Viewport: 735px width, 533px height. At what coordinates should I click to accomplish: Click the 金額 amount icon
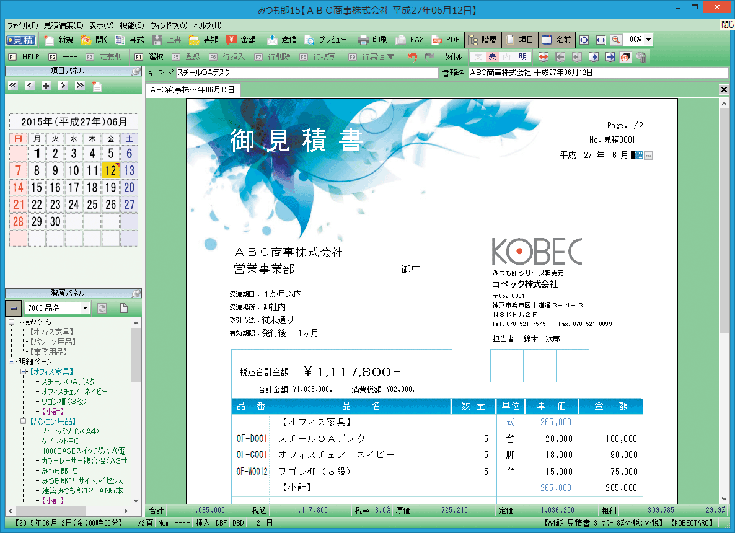[232, 40]
